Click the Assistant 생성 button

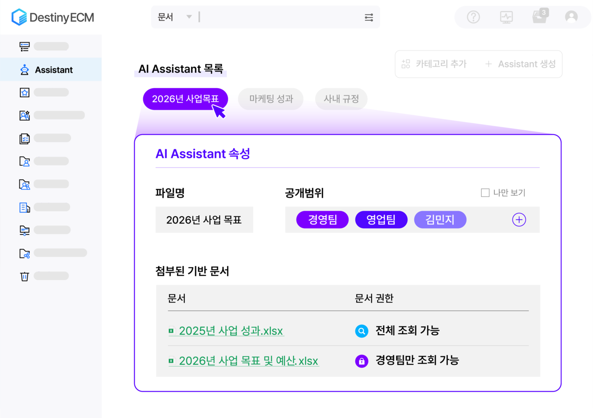click(520, 64)
